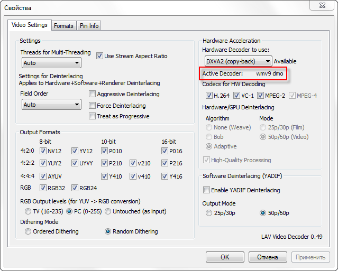Open the Field Order dropdown
Viewport: 338px width, 271px height.
51,105
